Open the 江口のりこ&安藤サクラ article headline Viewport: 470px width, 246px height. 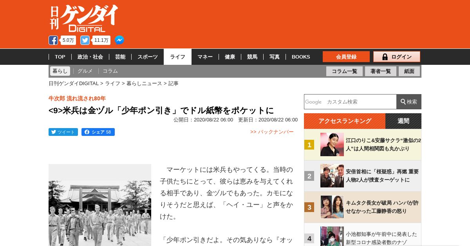[x=383, y=144]
